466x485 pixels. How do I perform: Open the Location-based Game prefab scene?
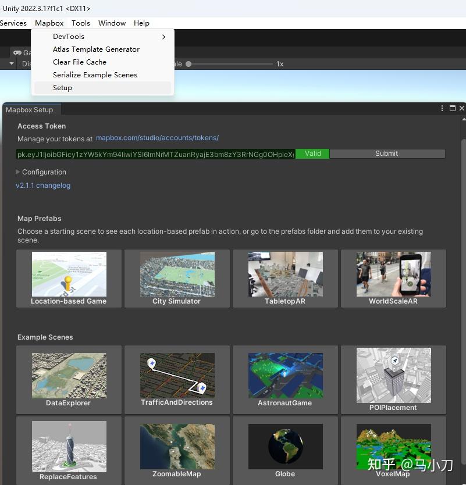coord(69,279)
